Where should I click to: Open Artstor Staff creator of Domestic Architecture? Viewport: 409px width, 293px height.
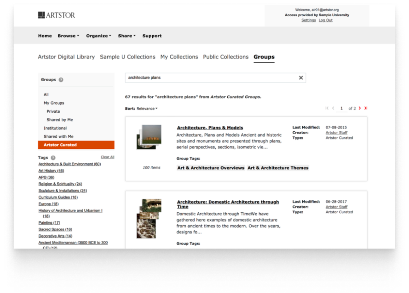(x=337, y=207)
